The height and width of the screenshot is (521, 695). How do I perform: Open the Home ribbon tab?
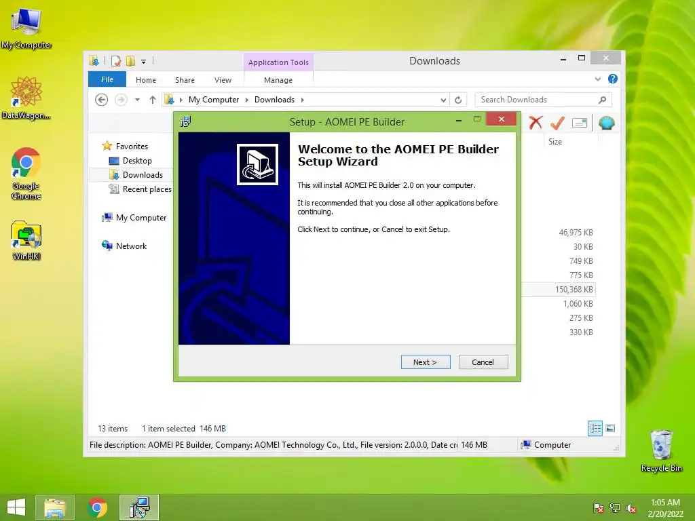[146, 80]
